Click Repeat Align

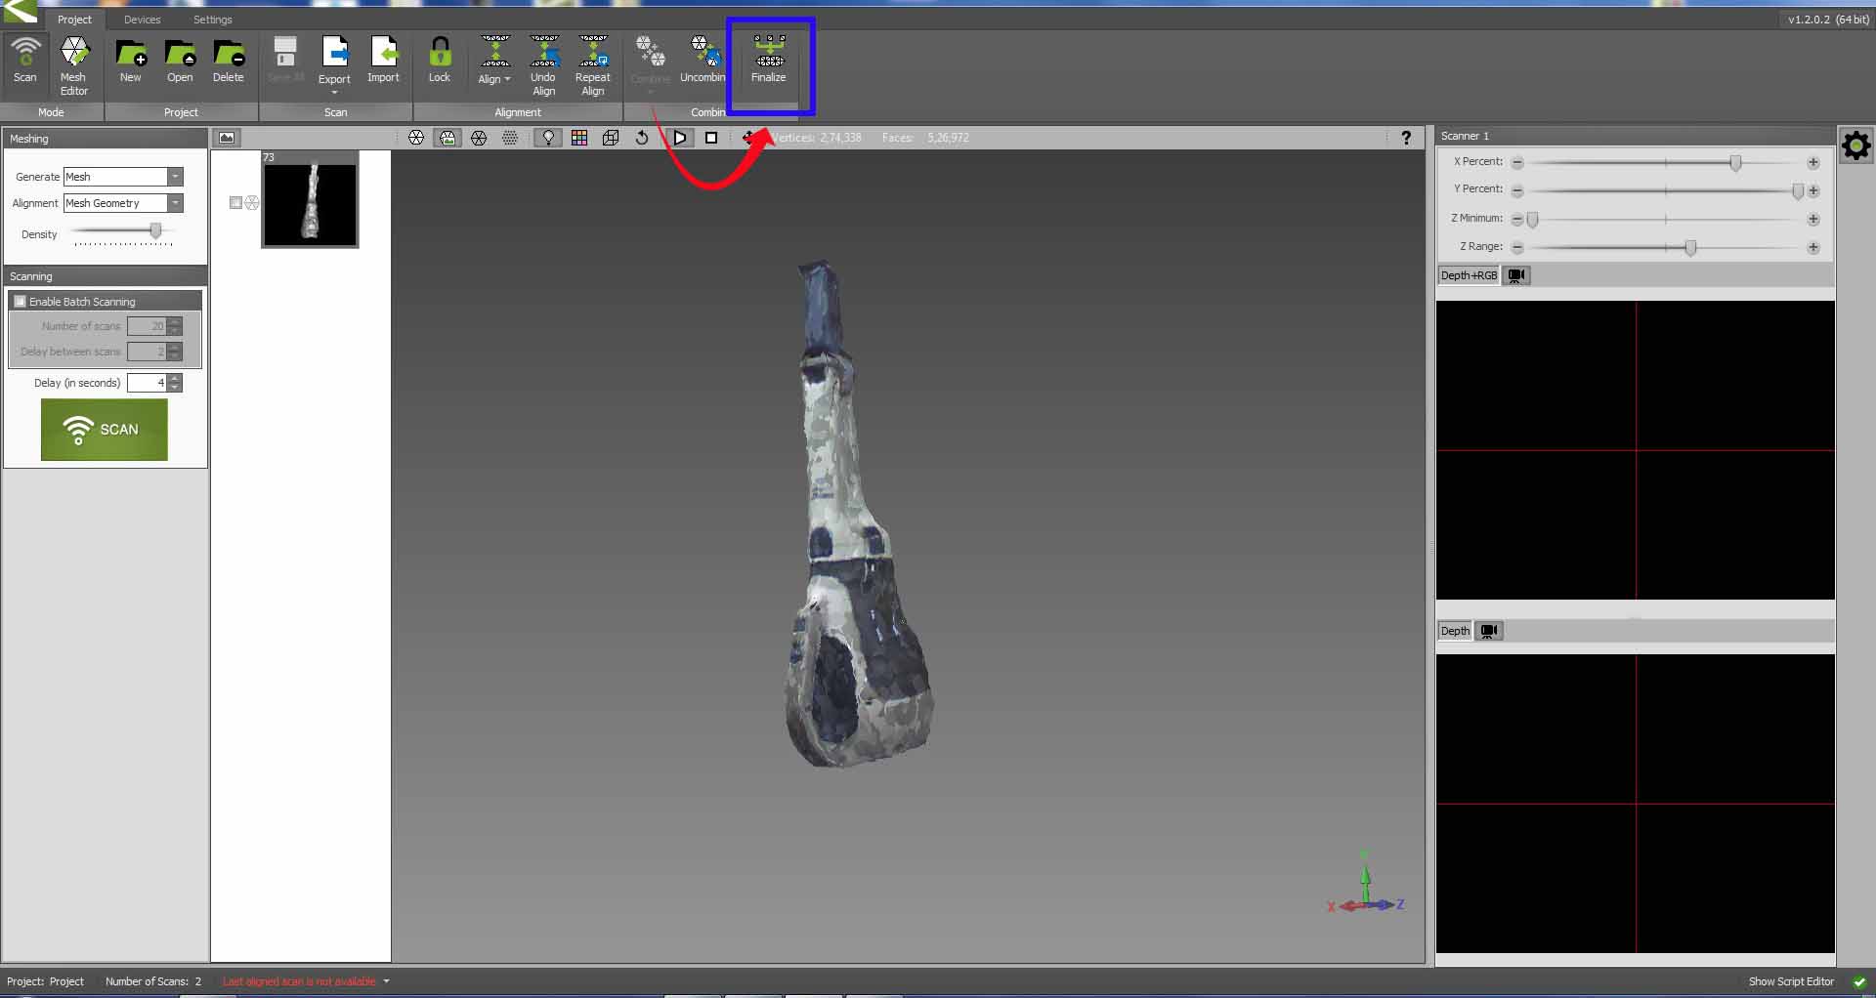click(x=593, y=66)
